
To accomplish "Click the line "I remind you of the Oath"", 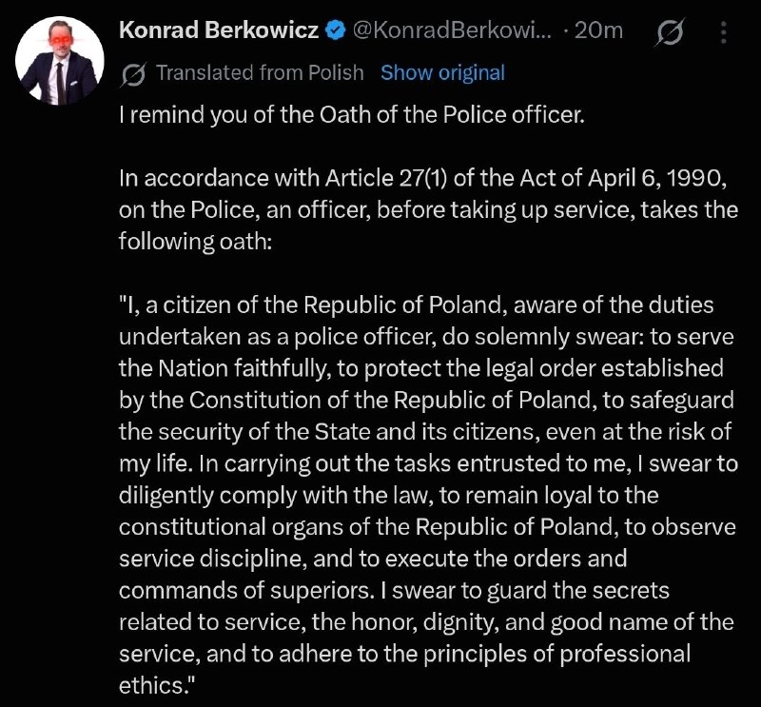I will (352, 115).
